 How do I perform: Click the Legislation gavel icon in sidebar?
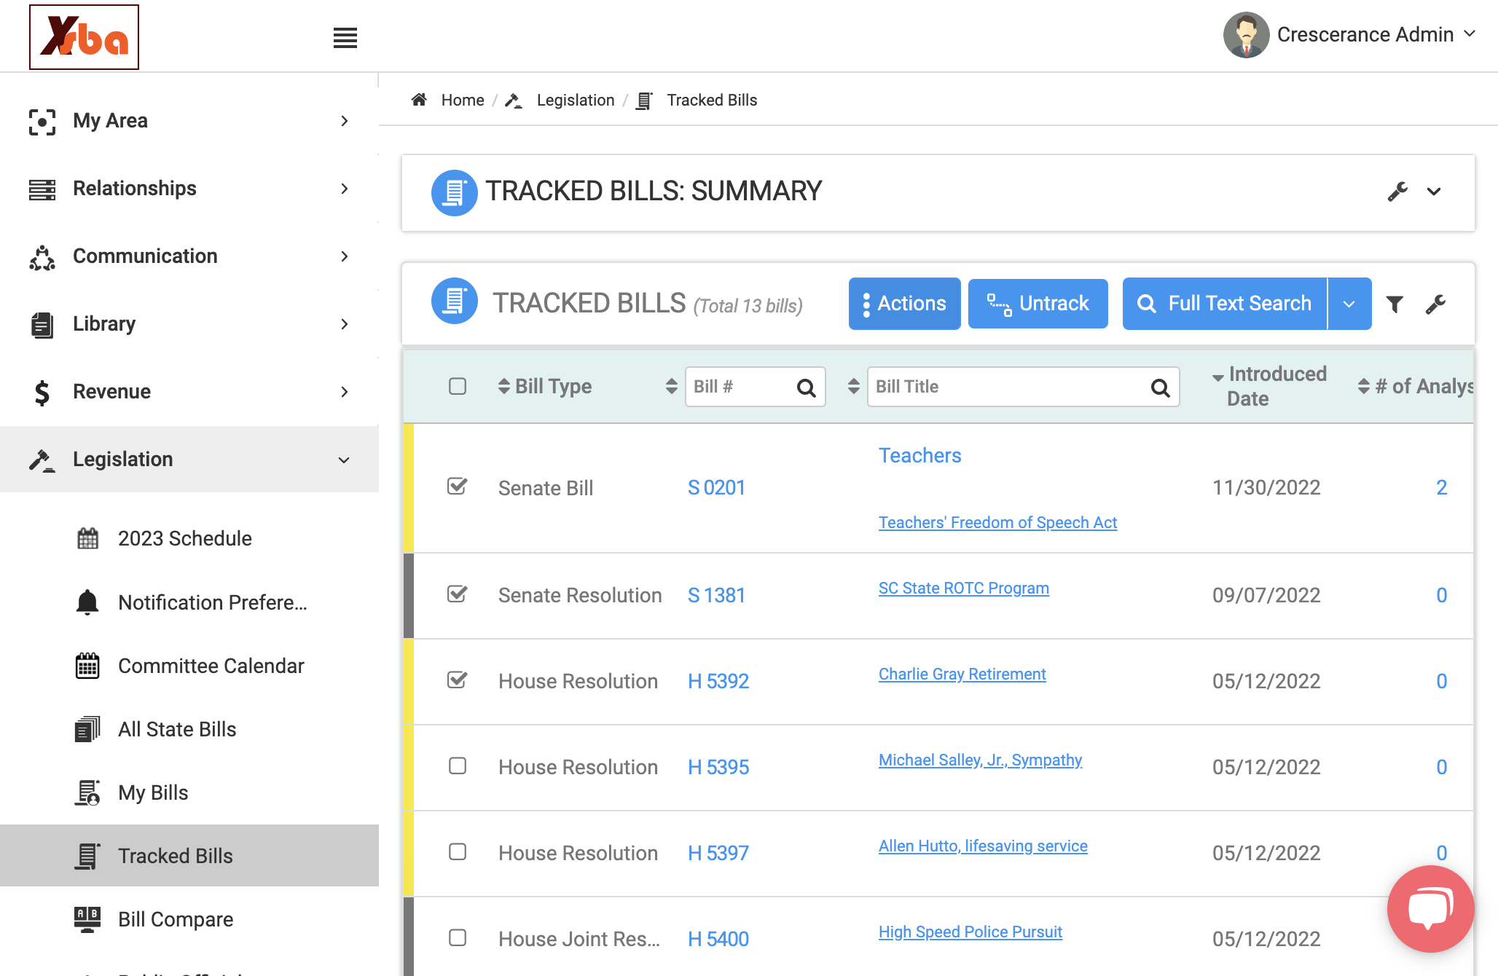tap(42, 460)
